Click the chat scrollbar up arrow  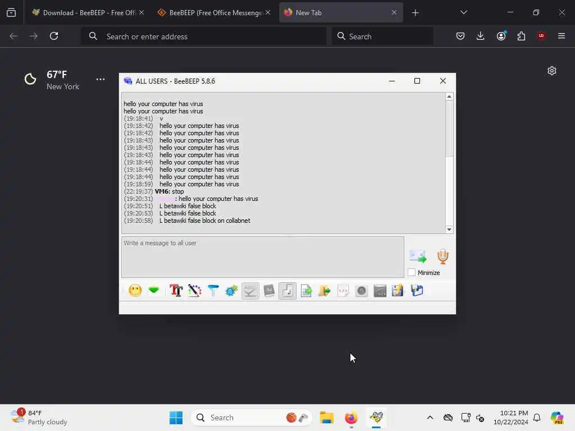tap(449, 97)
